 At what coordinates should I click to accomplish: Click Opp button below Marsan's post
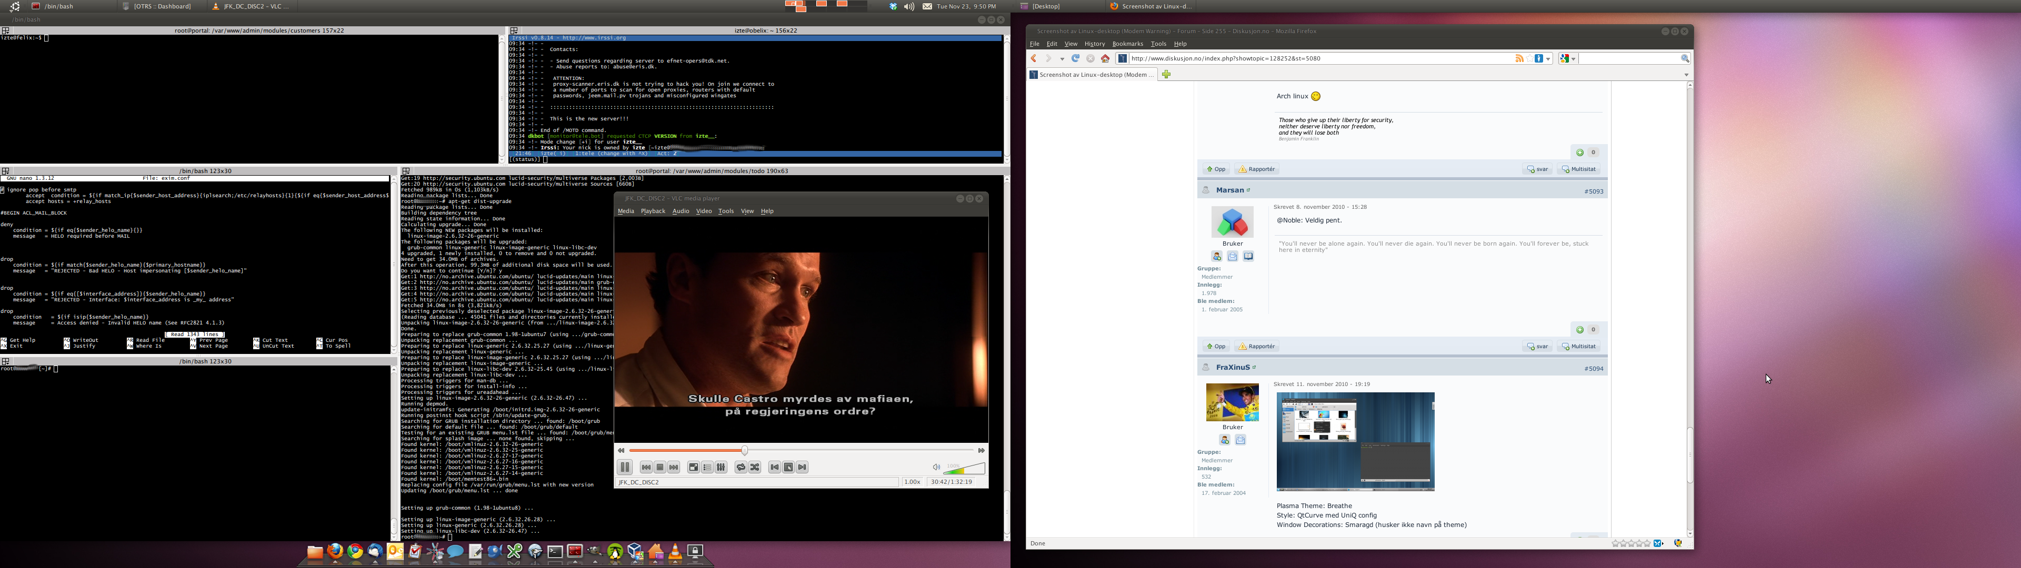(x=1216, y=347)
